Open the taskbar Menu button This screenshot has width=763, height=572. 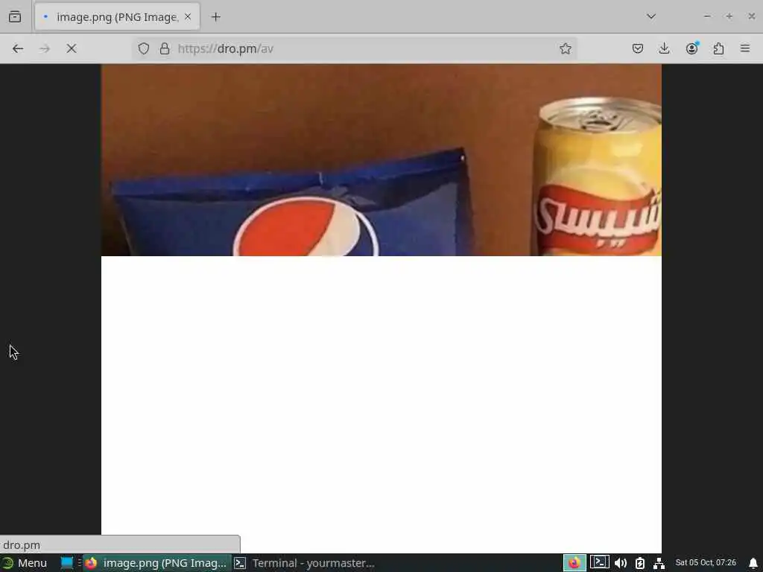25,563
